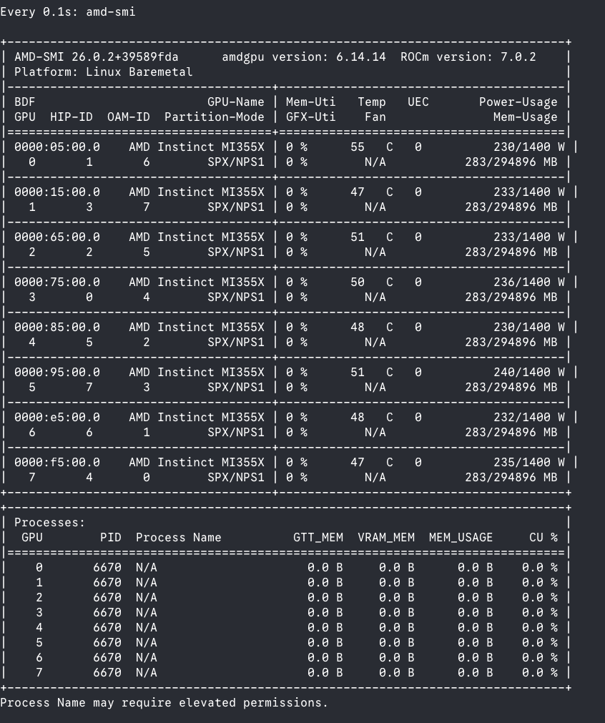Click the 'Platform: Linux Baremetal' line
Viewport: 605px width, 723px height.
pyautogui.click(x=103, y=72)
